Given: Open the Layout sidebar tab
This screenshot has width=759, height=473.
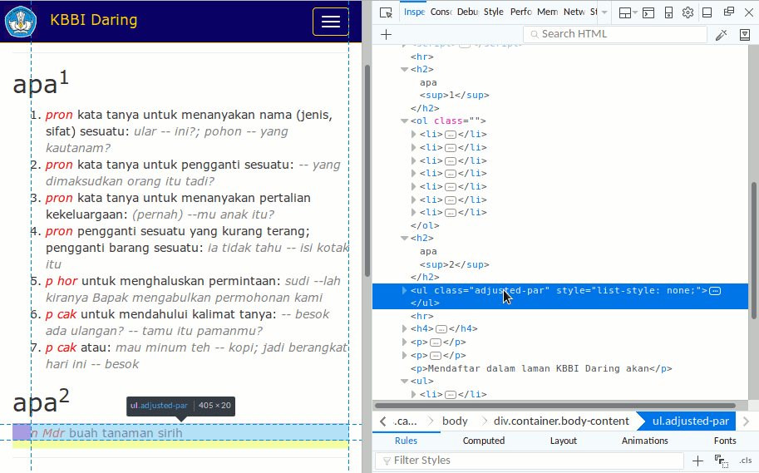Looking at the screenshot, I should point(563,441).
